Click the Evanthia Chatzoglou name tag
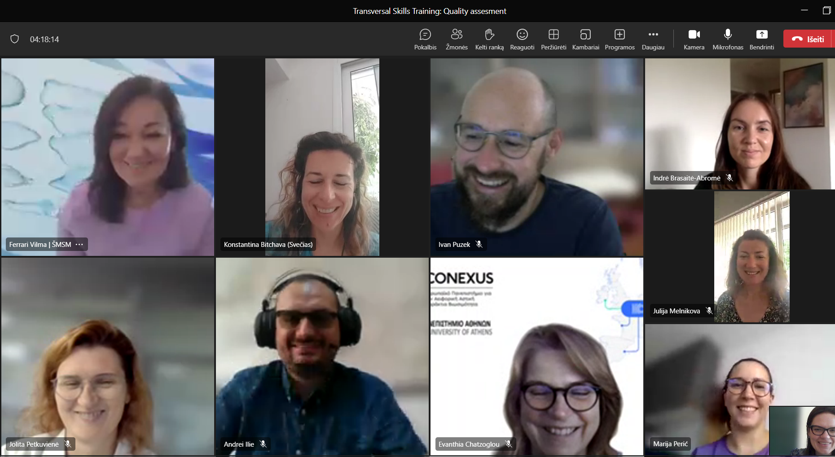The height and width of the screenshot is (457, 835). coord(469,444)
